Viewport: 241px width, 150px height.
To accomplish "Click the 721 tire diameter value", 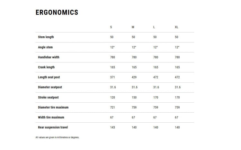I will pos(112,107).
